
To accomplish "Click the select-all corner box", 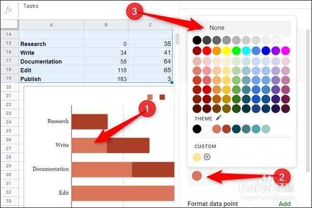I will tap(9, 24).
